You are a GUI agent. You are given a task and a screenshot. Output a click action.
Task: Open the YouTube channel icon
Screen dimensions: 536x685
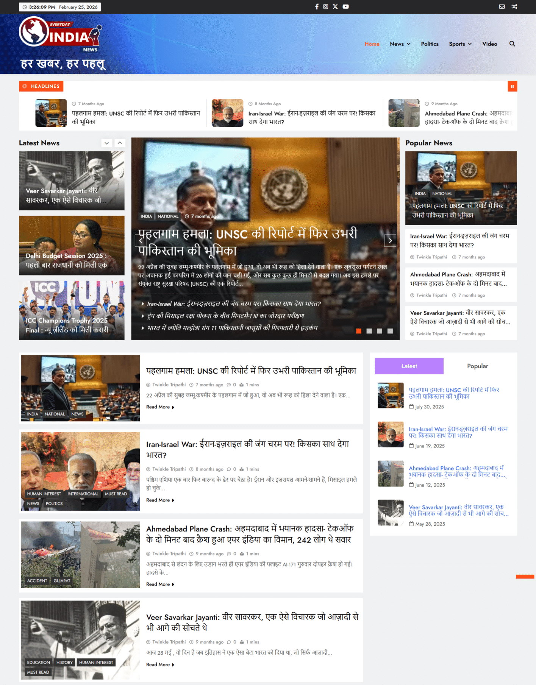tap(345, 7)
